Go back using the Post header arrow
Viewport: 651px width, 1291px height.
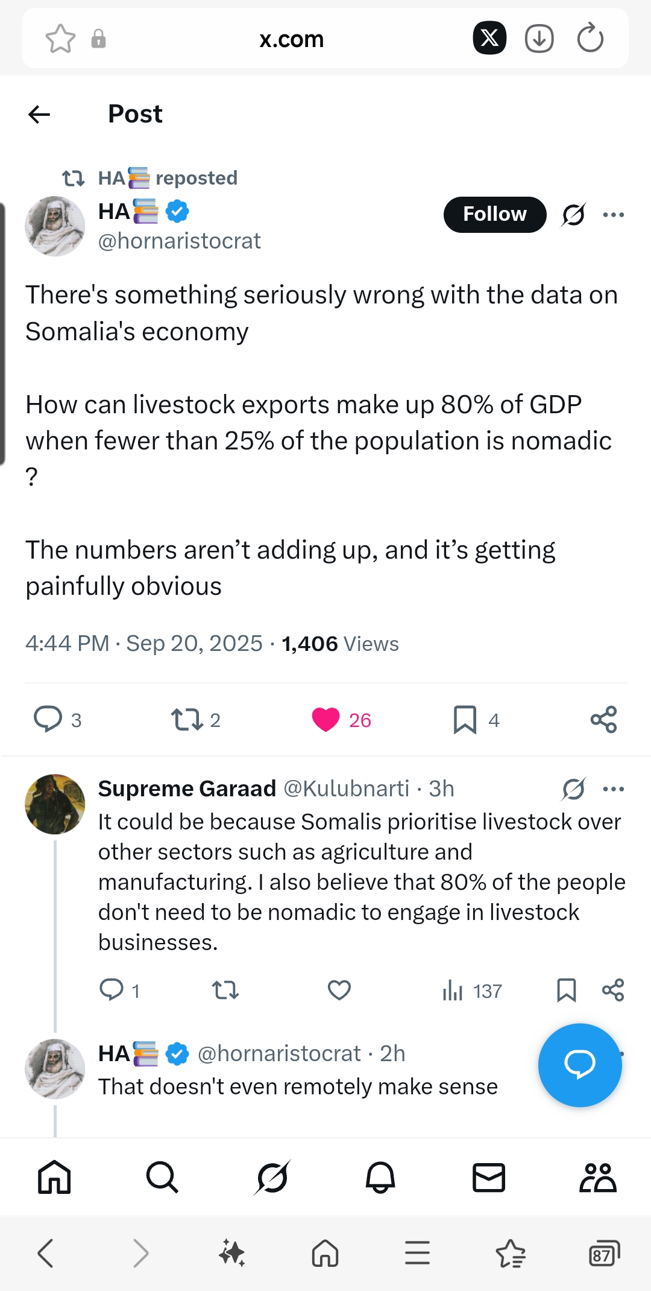(x=39, y=114)
